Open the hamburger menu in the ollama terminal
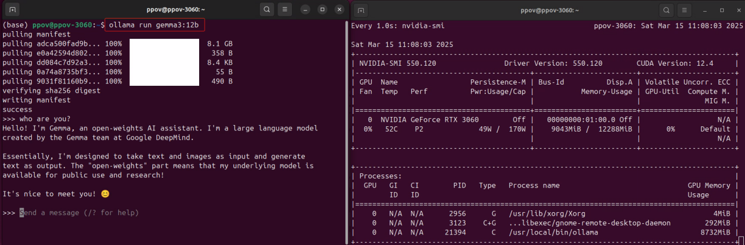This screenshot has width=745, height=245. (x=285, y=10)
